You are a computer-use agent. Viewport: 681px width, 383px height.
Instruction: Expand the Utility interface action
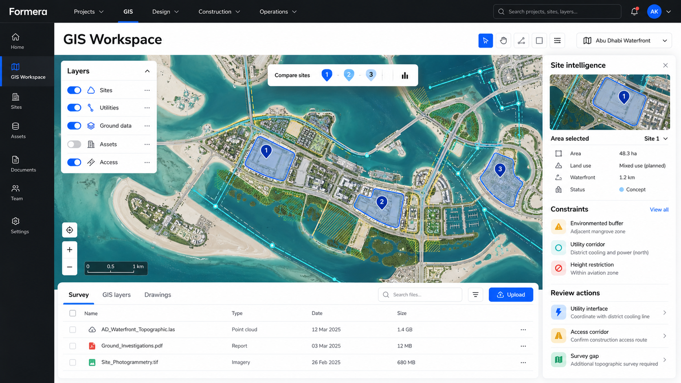click(x=609, y=313)
